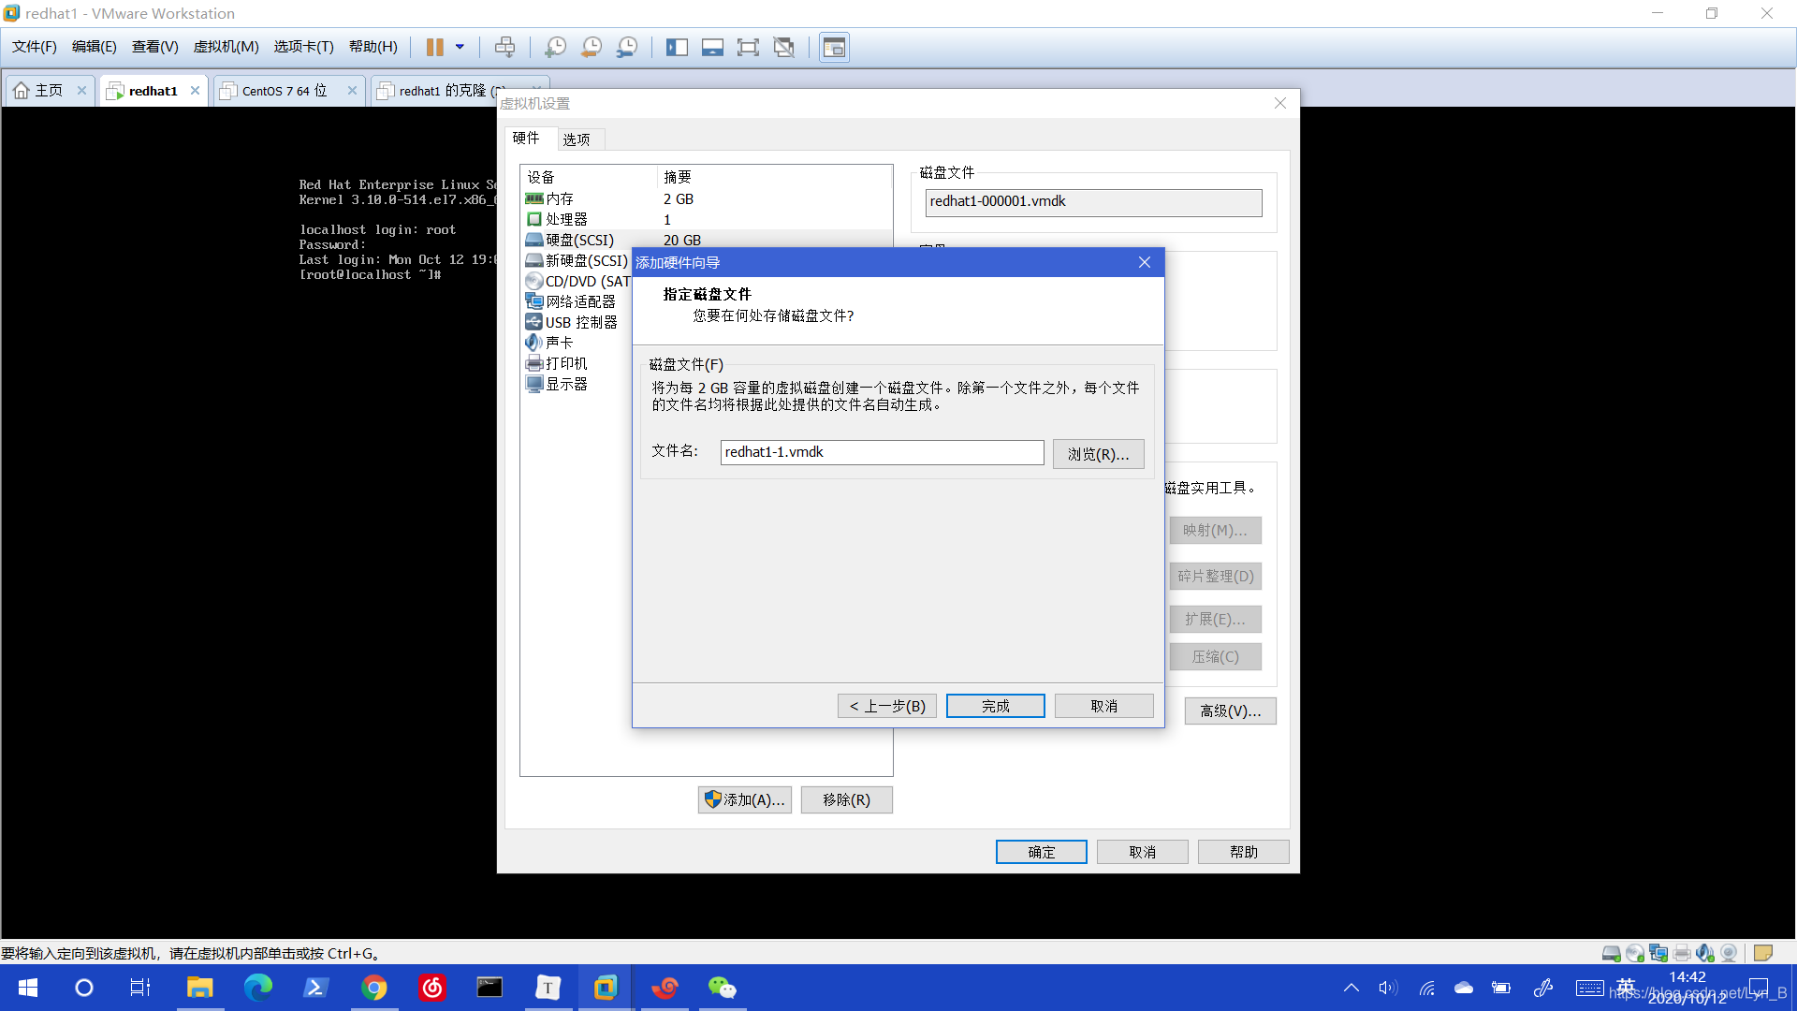Click the console view toolbar icon
The image size is (1797, 1011).
(x=834, y=47)
